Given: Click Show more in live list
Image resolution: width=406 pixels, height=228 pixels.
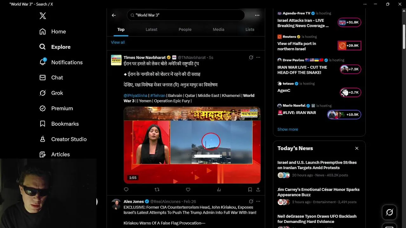Looking at the screenshot, I should (288, 129).
